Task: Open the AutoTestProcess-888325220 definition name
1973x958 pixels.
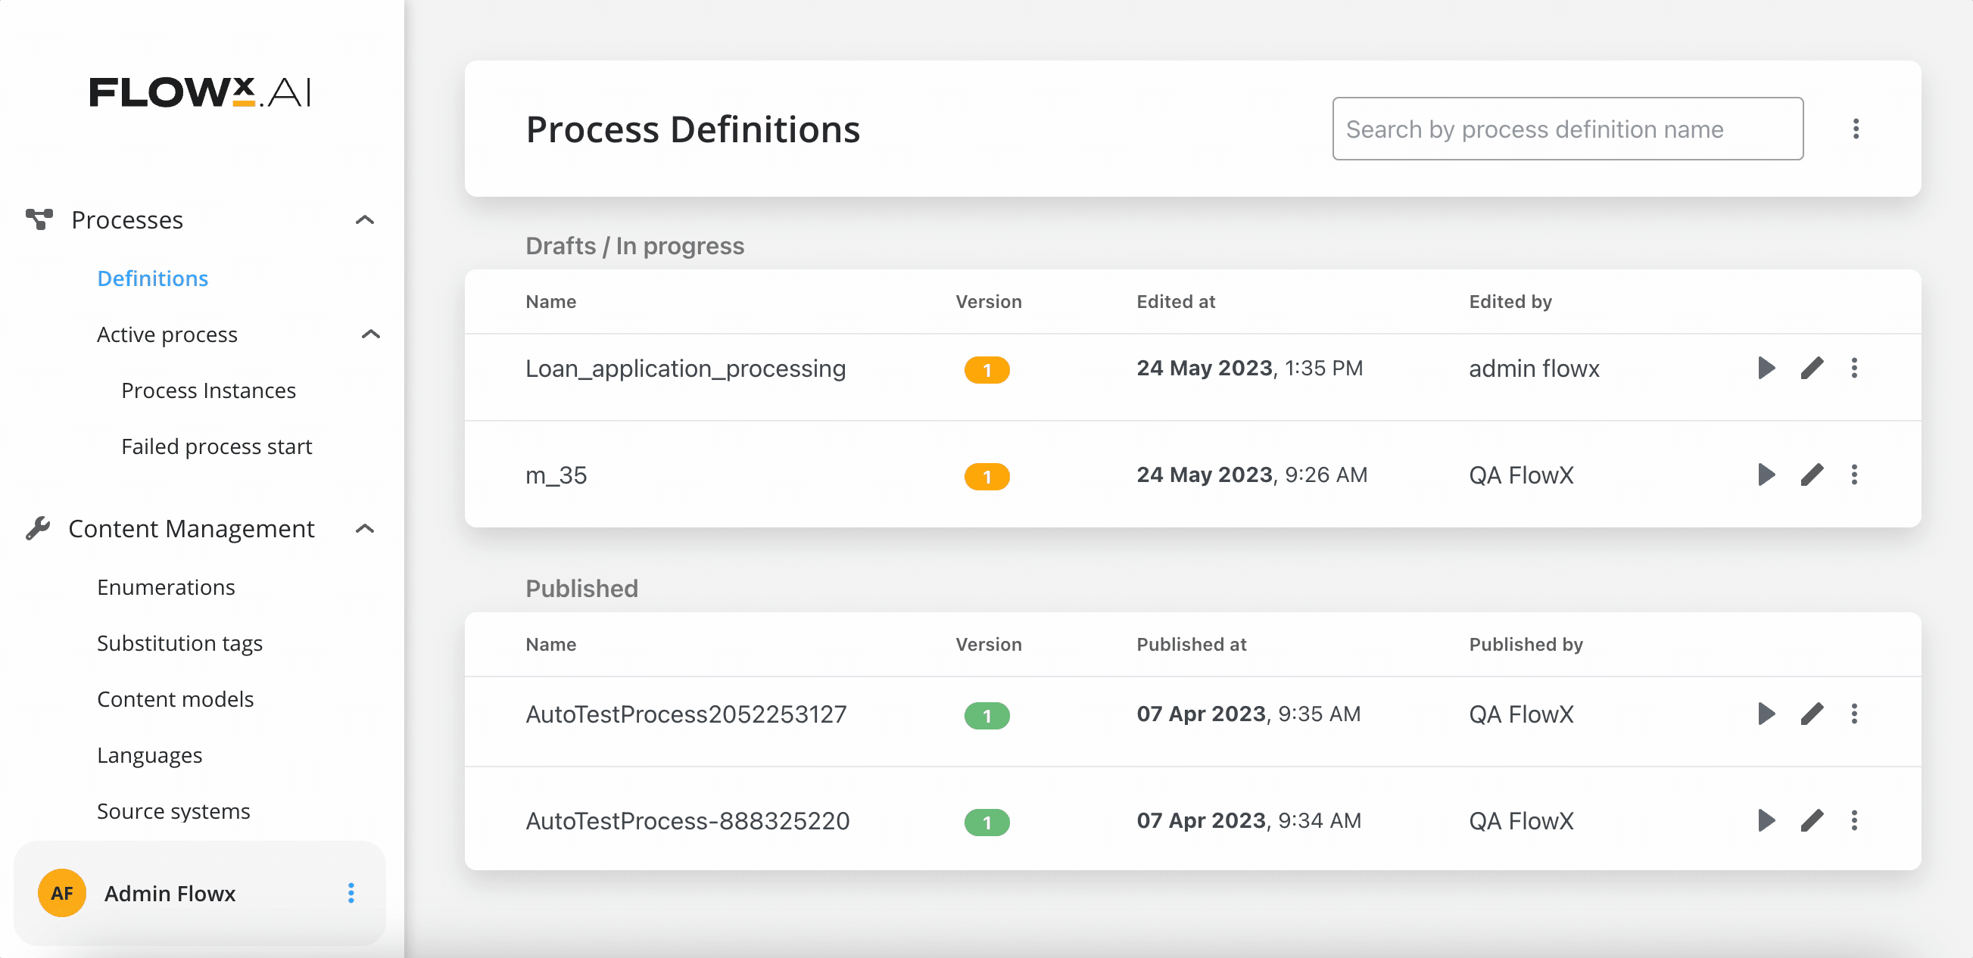Action: [x=687, y=820]
